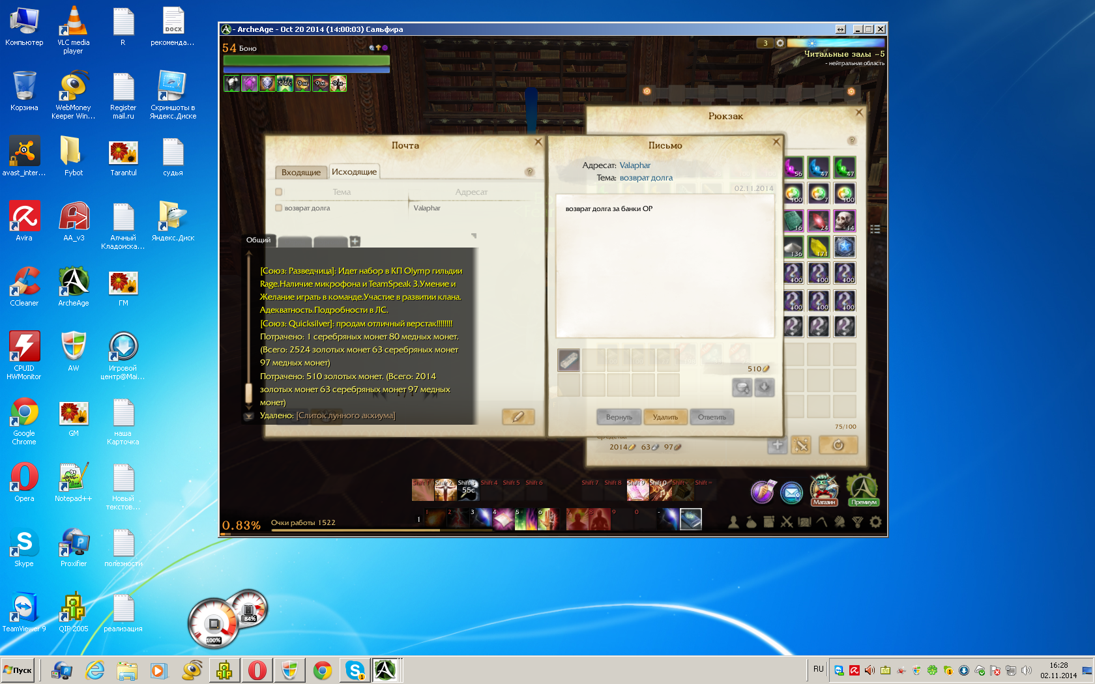Click the help question mark in Почта
This screenshot has width=1095, height=684.
(x=530, y=172)
